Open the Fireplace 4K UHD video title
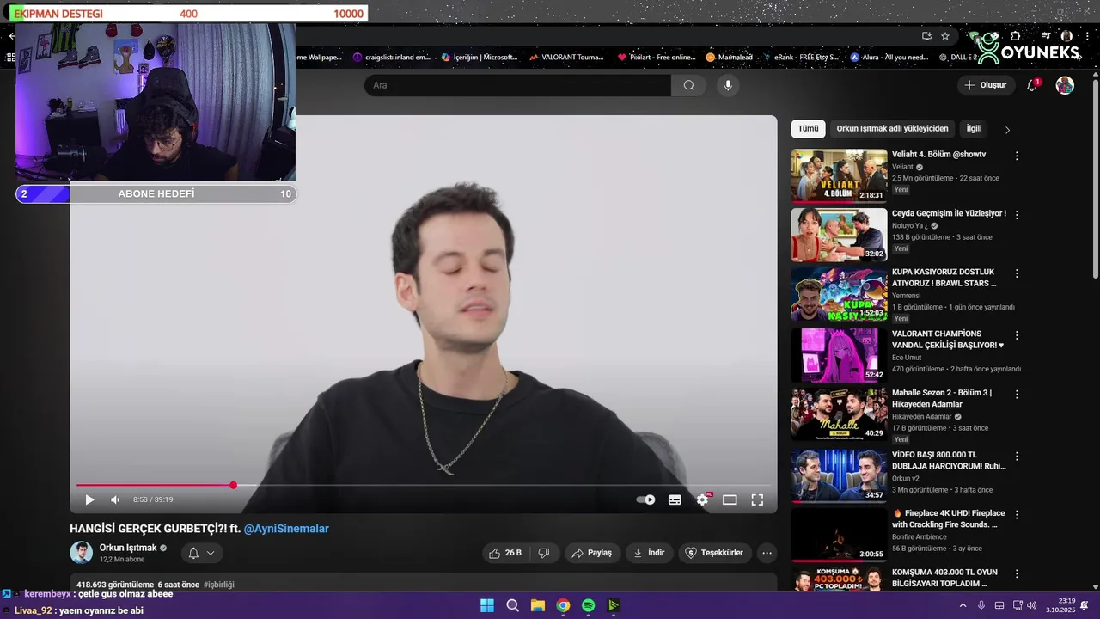Image resolution: width=1100 pixels, height=619 pixels. click(x=948, y=518)
